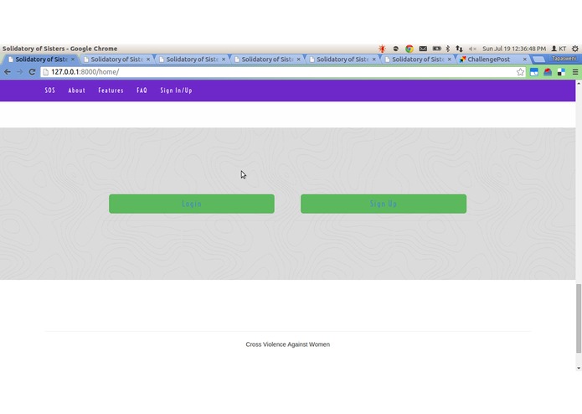Open the SOS navbar link
582x414 pixels.
[49, 91]
